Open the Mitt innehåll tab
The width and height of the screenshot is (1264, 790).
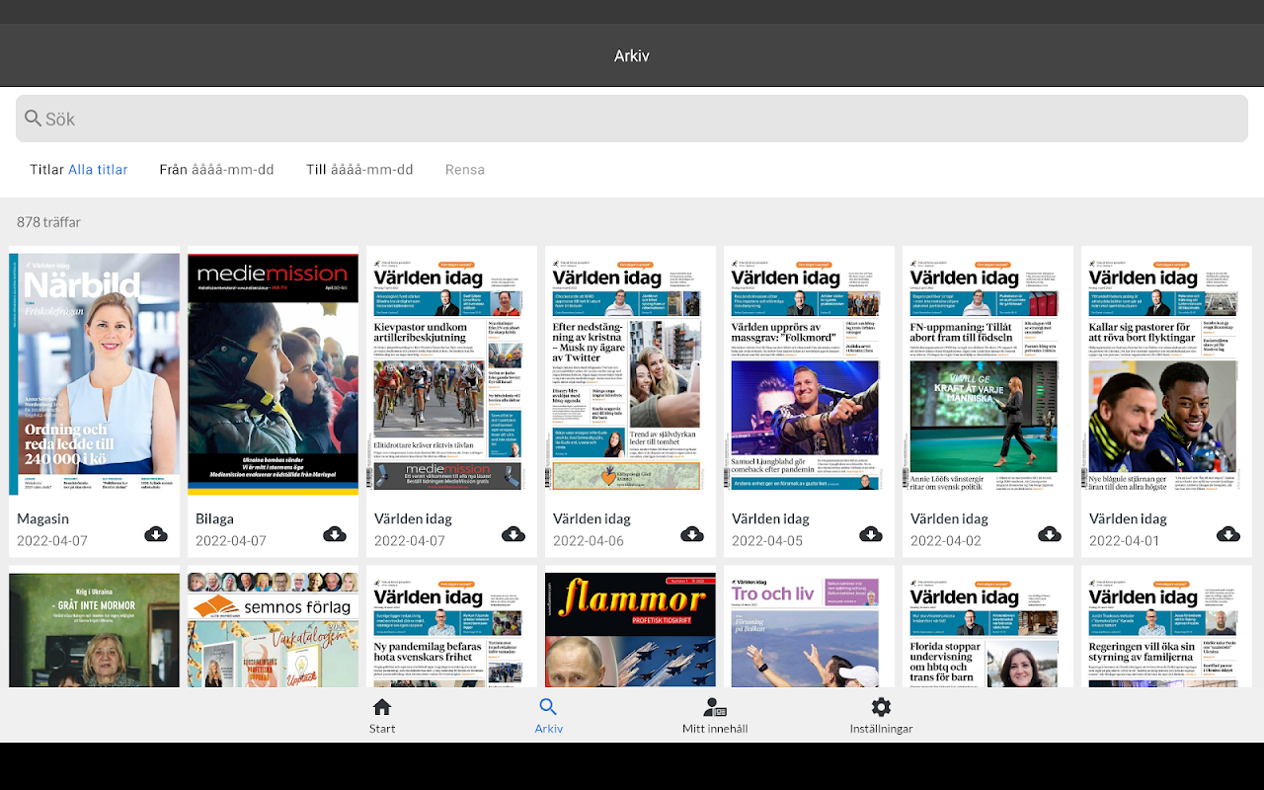715,716
